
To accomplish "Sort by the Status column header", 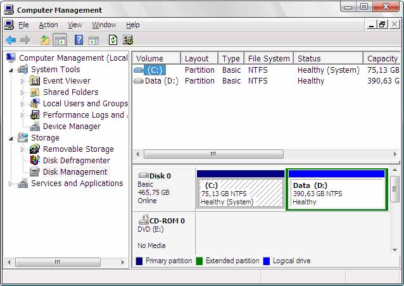I will tap(329, 58).
